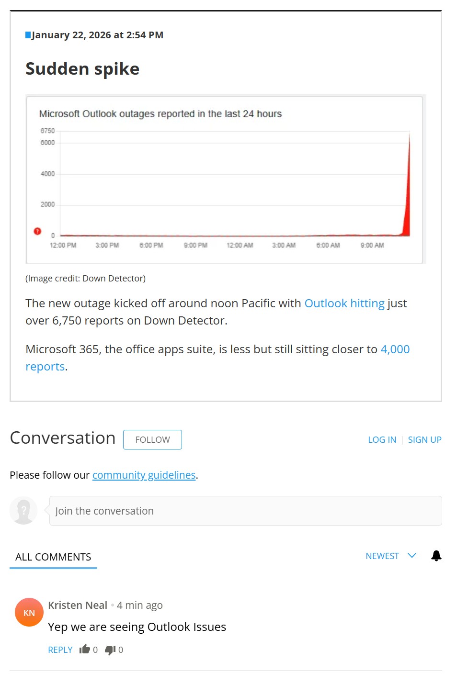Image resolution: width=457 pixels, height=684 pixels.
Task: Focus the "Join the conversation" field
Action: [x=245, y=511]
